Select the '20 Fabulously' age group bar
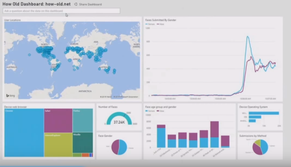The height and width of the screenshot is (167, 291). (x=172, y=141)
